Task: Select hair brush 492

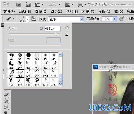Action: click(37, 73)
